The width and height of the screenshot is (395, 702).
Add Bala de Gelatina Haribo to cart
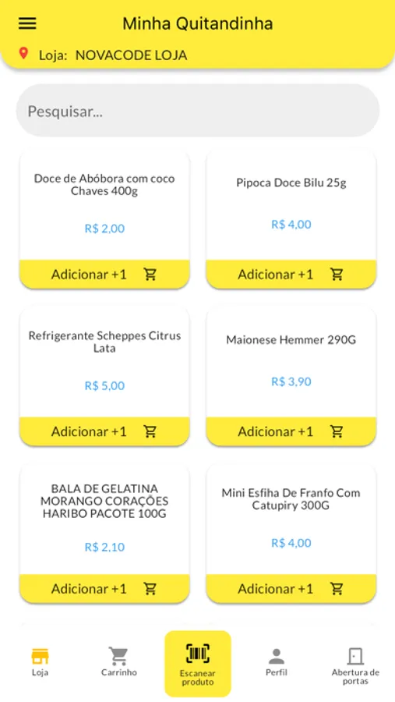tap(104, 589)
